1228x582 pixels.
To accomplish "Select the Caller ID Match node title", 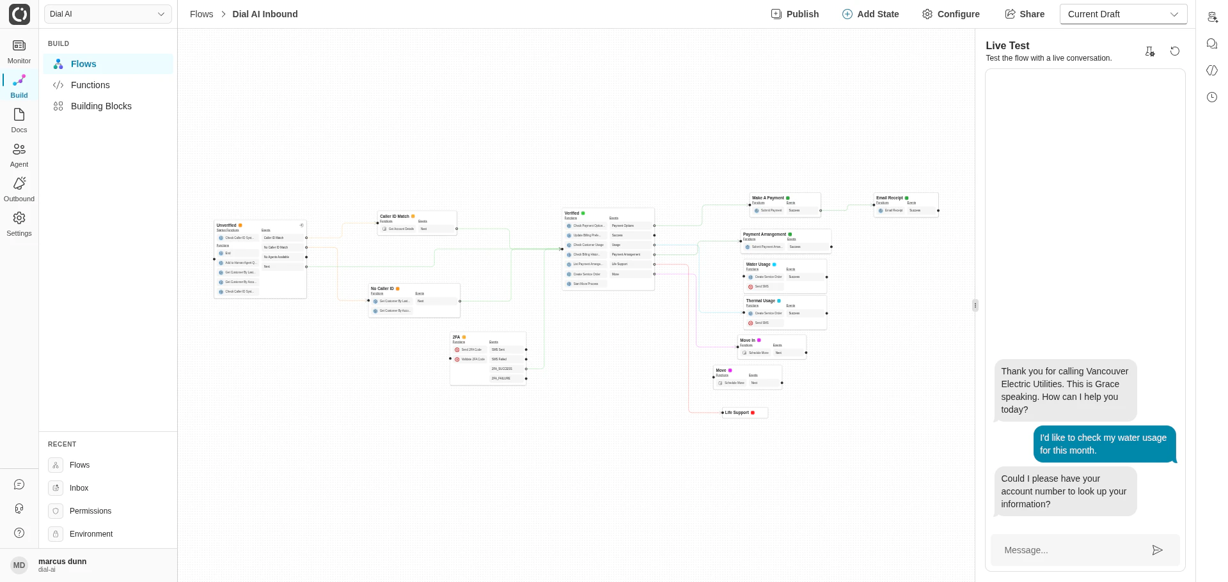I will coord(395,216).
